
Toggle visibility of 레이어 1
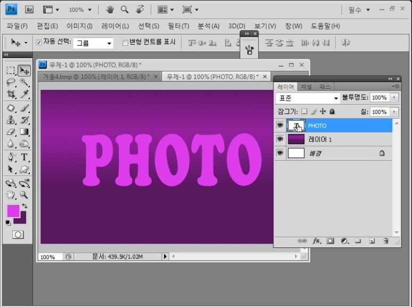click(279, 139)
